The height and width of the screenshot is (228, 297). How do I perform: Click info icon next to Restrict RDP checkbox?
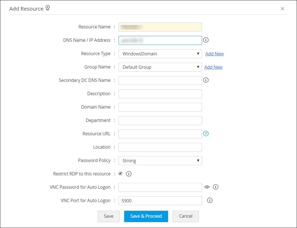point(129,174)
